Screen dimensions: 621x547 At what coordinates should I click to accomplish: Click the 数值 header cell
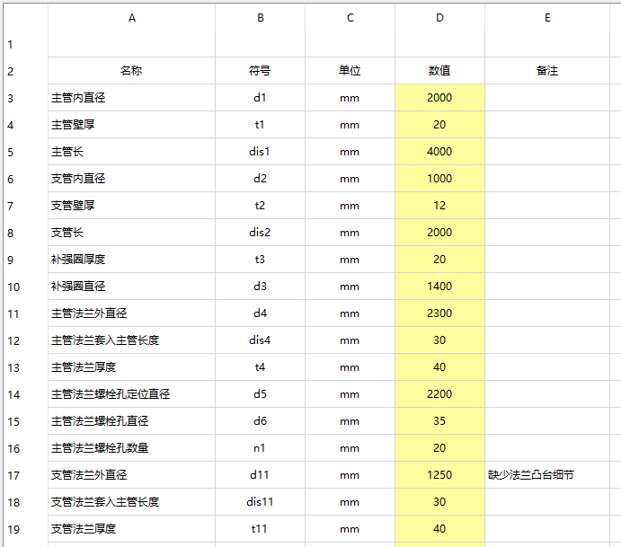click(x=439, y=71)
